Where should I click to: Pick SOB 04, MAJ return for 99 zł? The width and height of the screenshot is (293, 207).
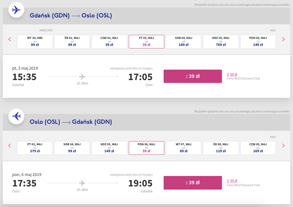click(72, 148)
